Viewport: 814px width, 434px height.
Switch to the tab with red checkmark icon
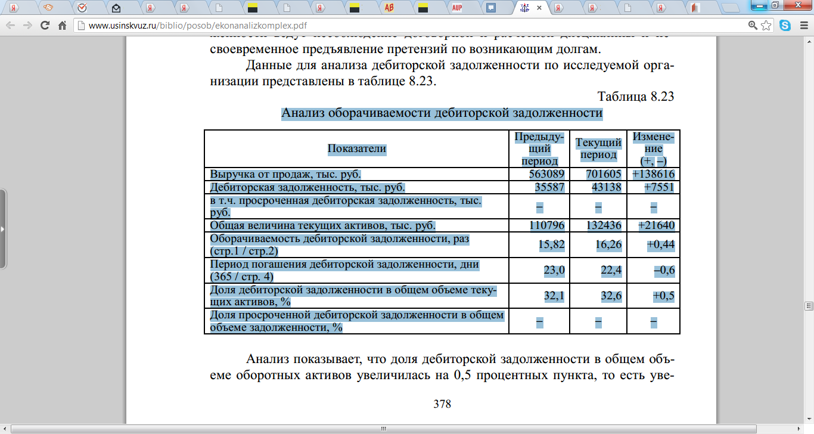click(83, 8)
